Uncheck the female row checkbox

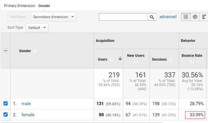[x=6, y=114]
